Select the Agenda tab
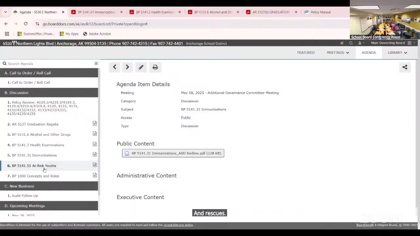Screen dimensions: 420x236 pos(369,52)
